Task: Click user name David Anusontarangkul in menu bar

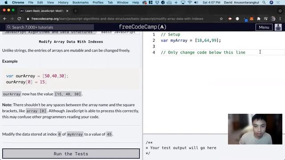Action: pyautogui.click(x=241, y=2)
